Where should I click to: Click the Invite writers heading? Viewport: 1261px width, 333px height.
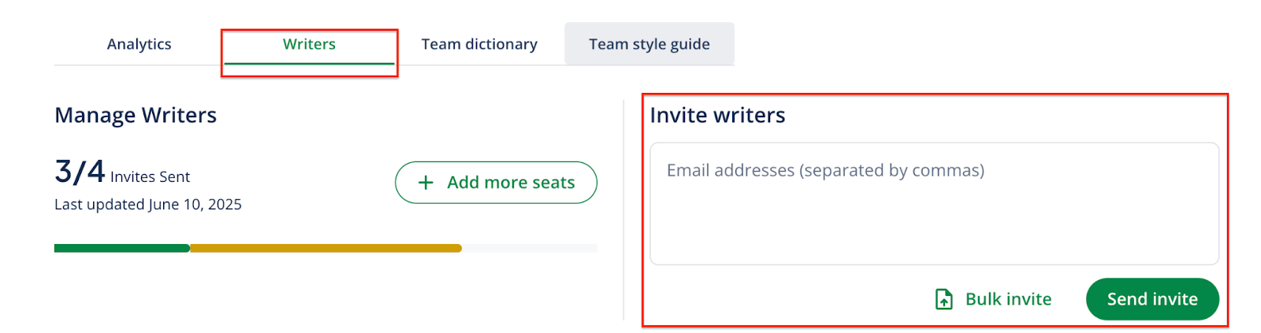pos(717,115)
